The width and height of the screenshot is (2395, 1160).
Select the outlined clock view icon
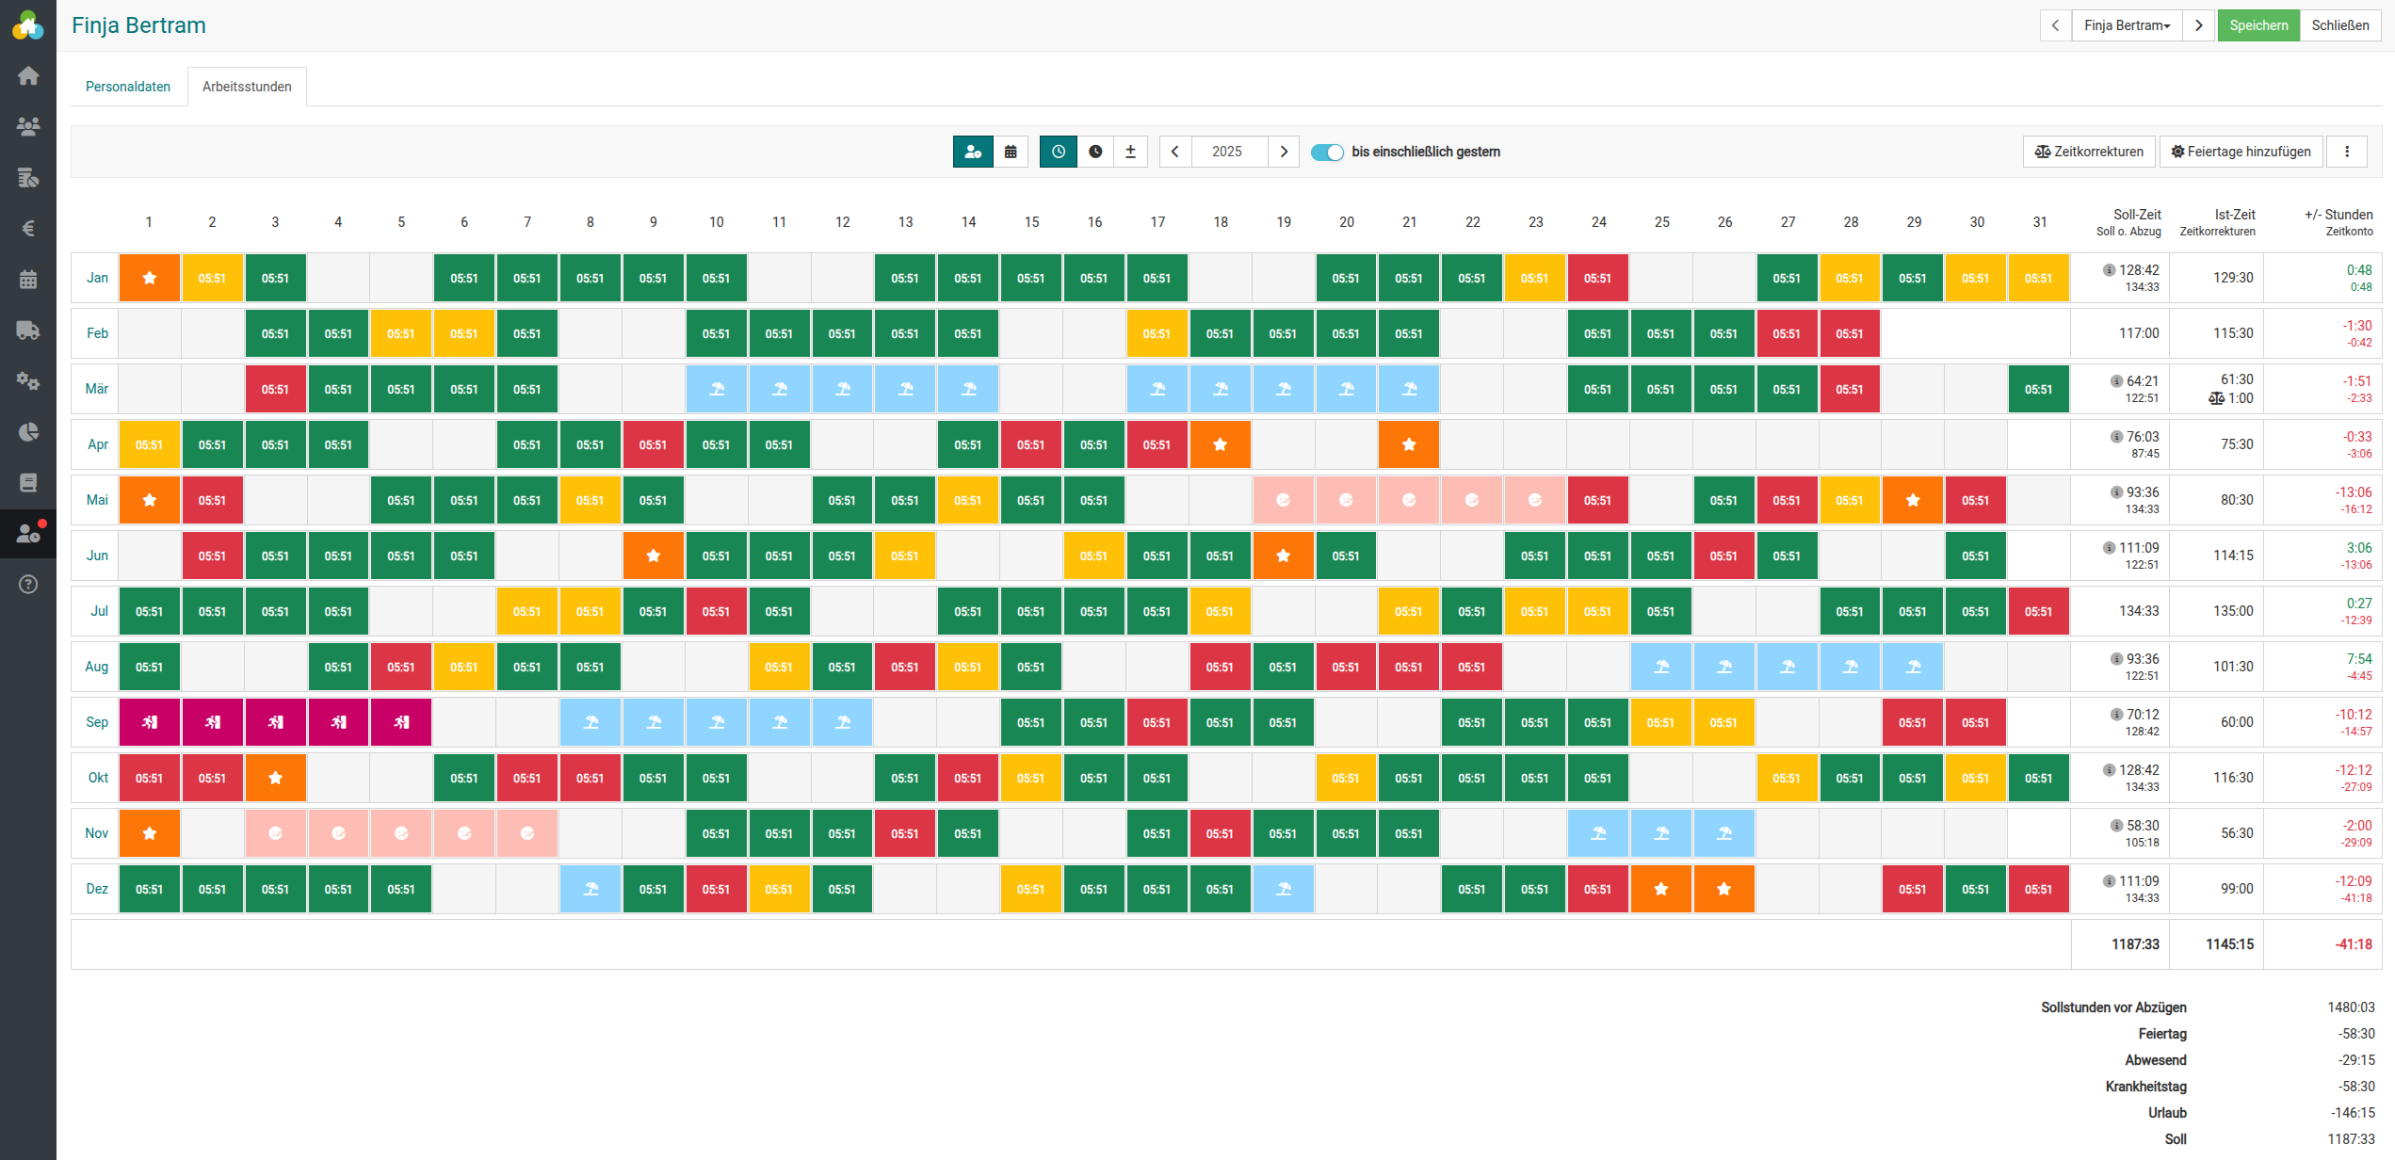coord(1059,152)
